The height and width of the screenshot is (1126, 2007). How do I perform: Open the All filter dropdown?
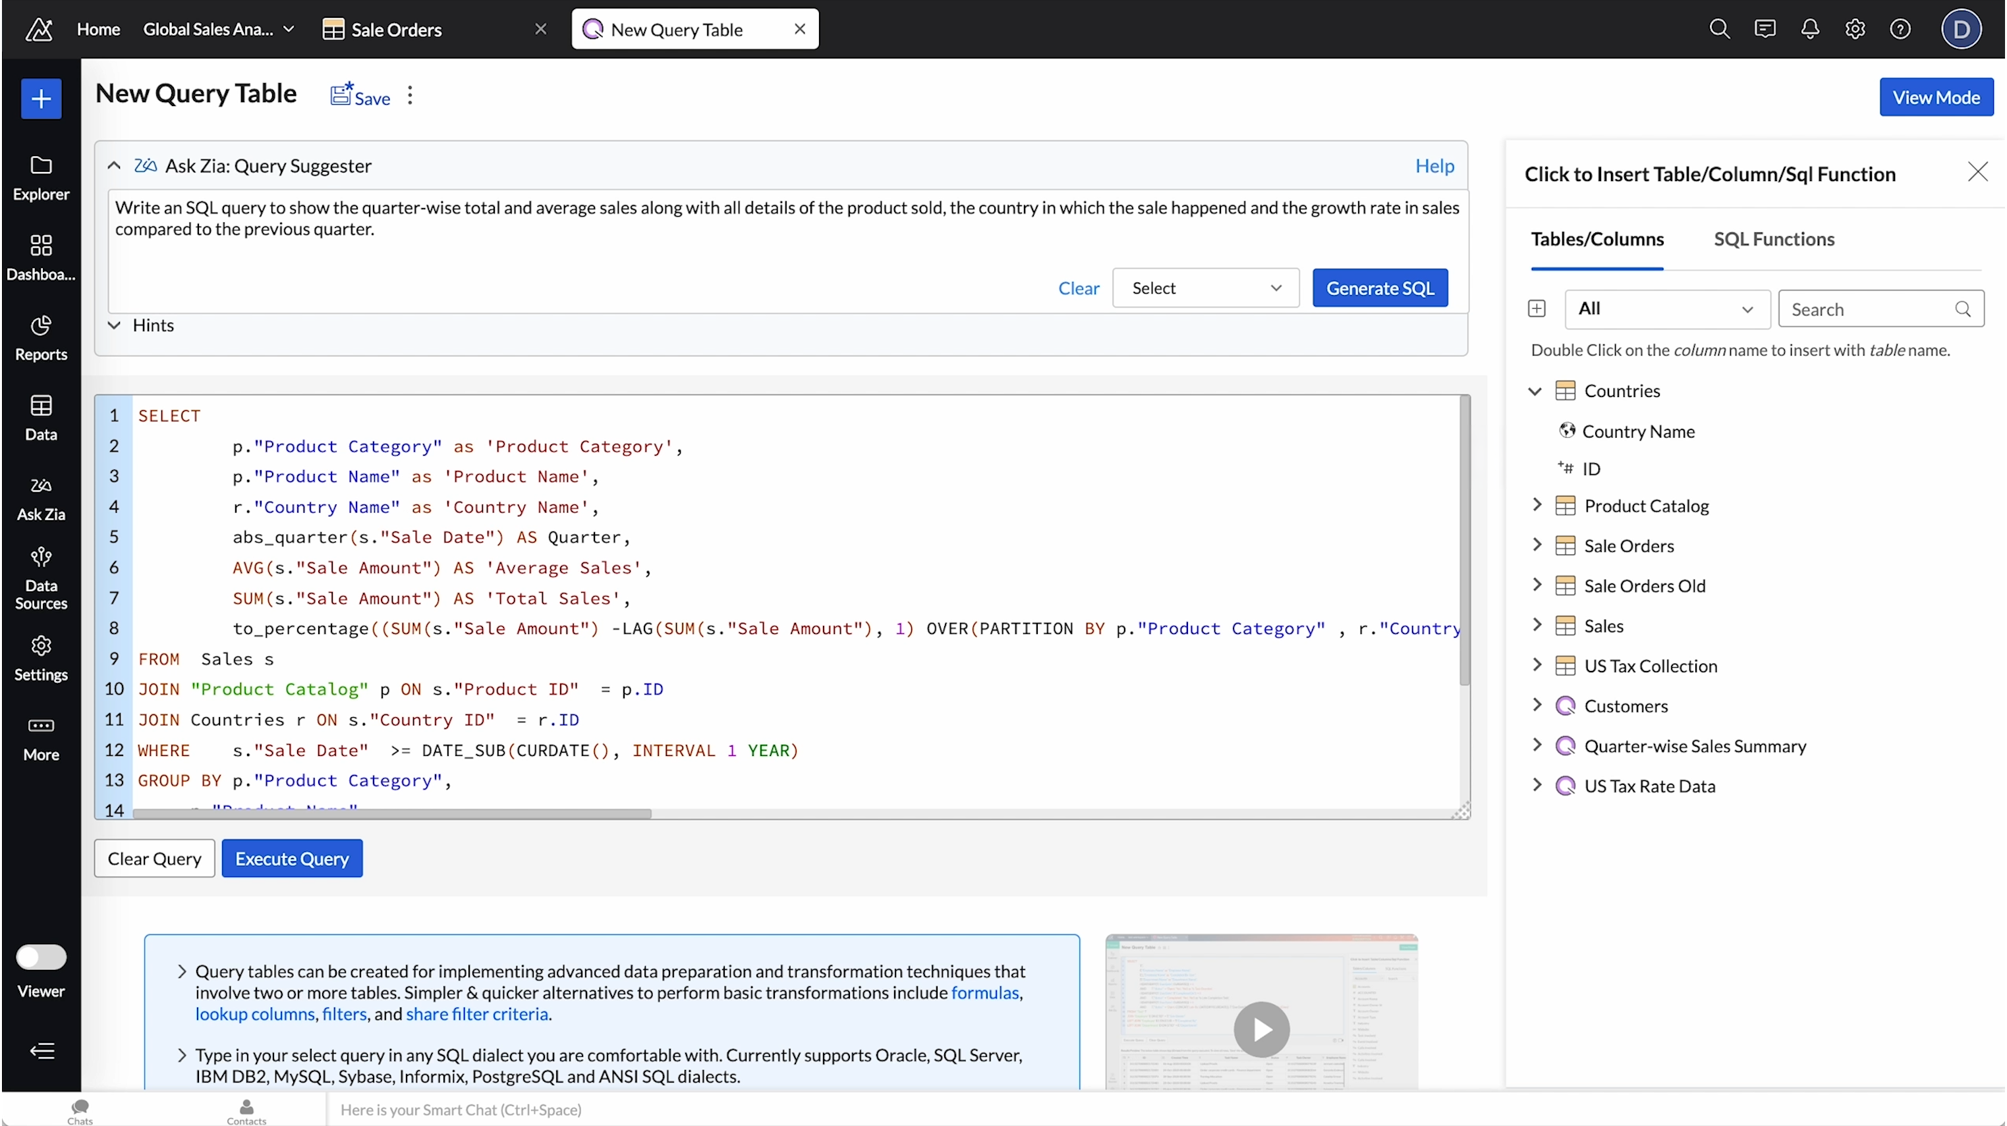click(1666, 309)
